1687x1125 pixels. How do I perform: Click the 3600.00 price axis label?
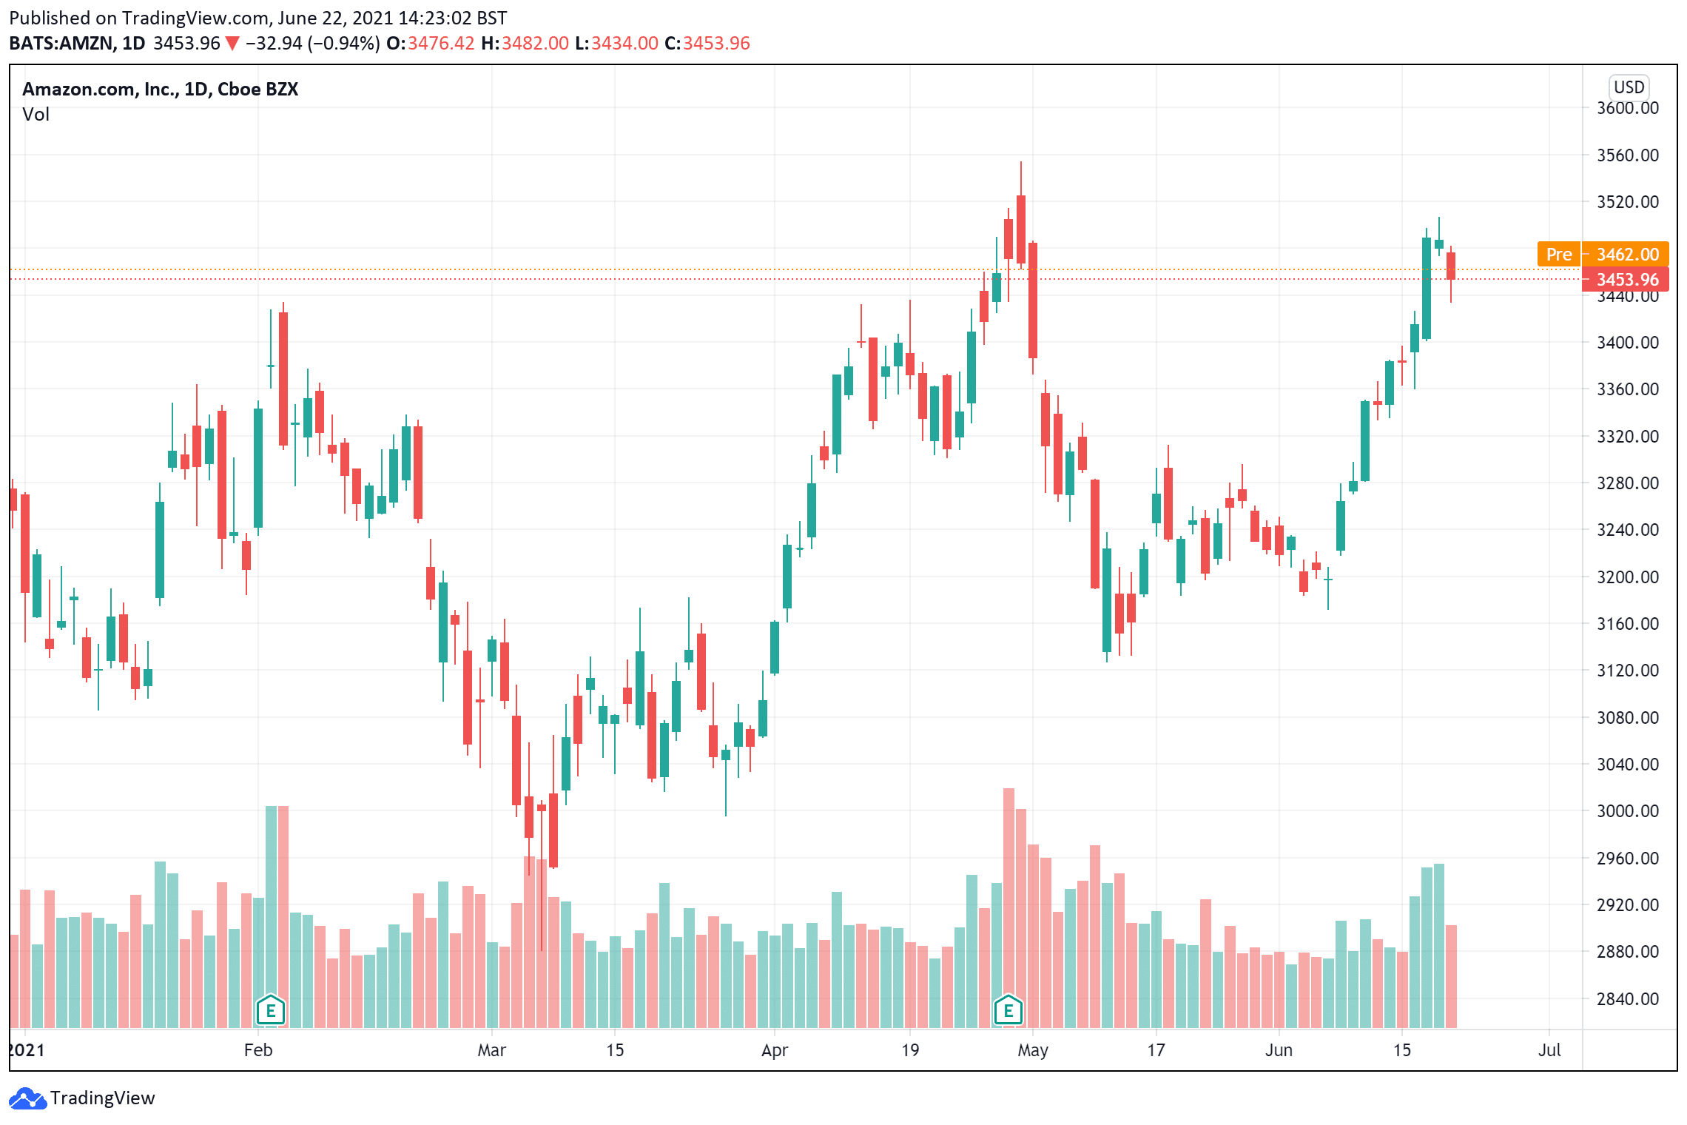(1628, 108)
